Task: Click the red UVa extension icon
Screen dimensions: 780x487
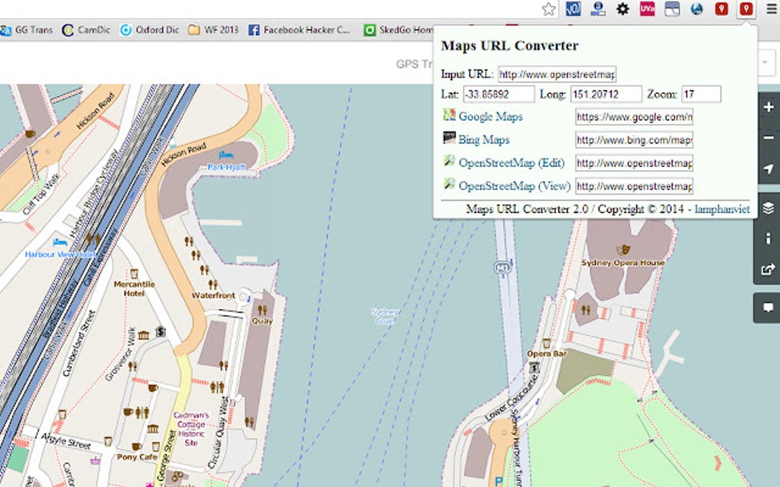Action: [647, 10]
